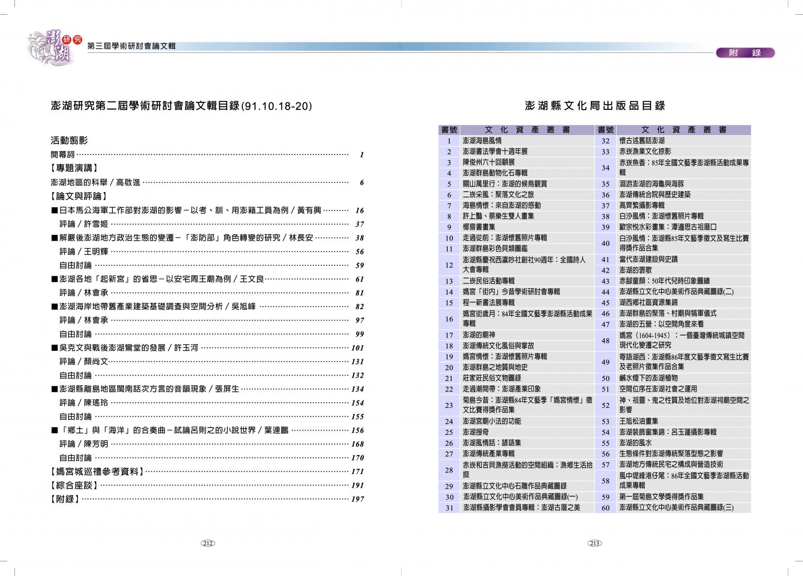This screenshot has width=803, height=576.
Task: Click the 澎湖研究 logo at top left
Action: pos(53,46)
